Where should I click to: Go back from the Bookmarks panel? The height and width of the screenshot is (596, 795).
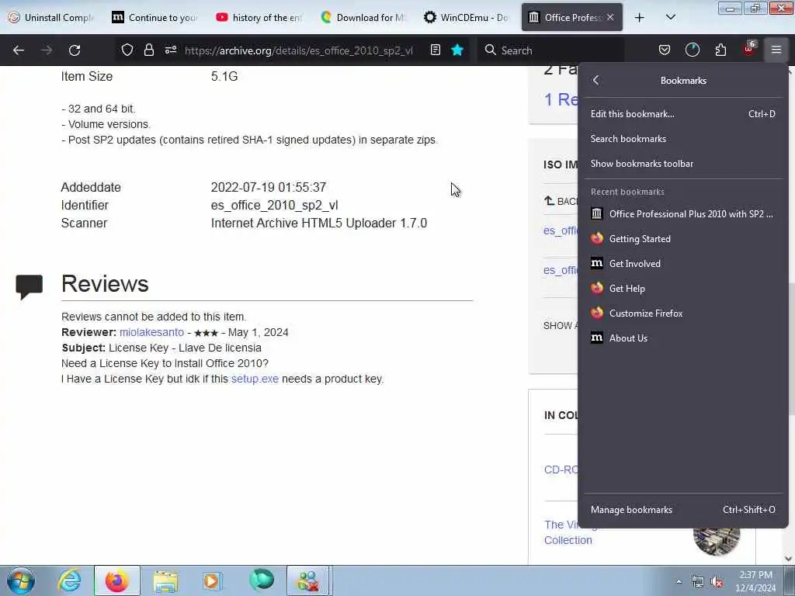click(x=596, y=80)
